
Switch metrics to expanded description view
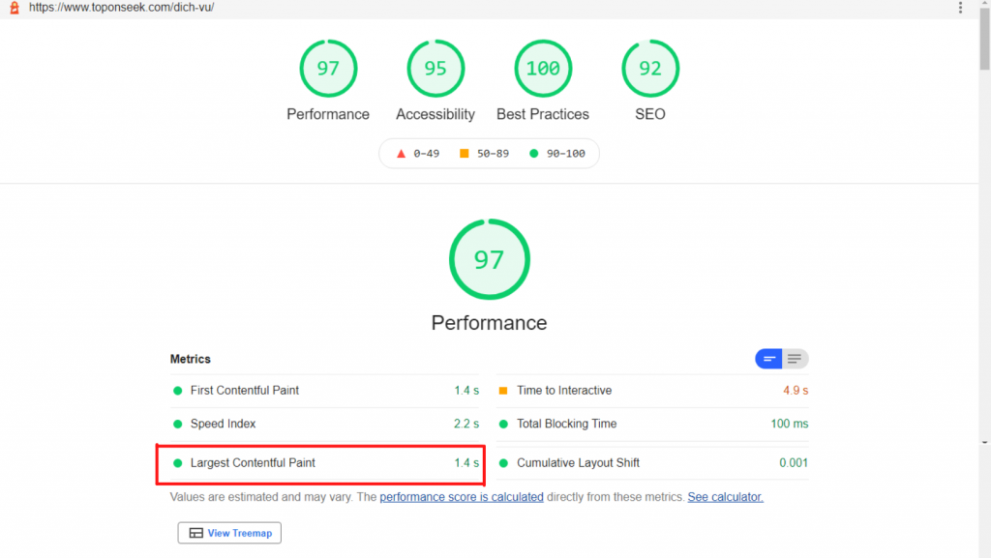[x=795, y=359]
